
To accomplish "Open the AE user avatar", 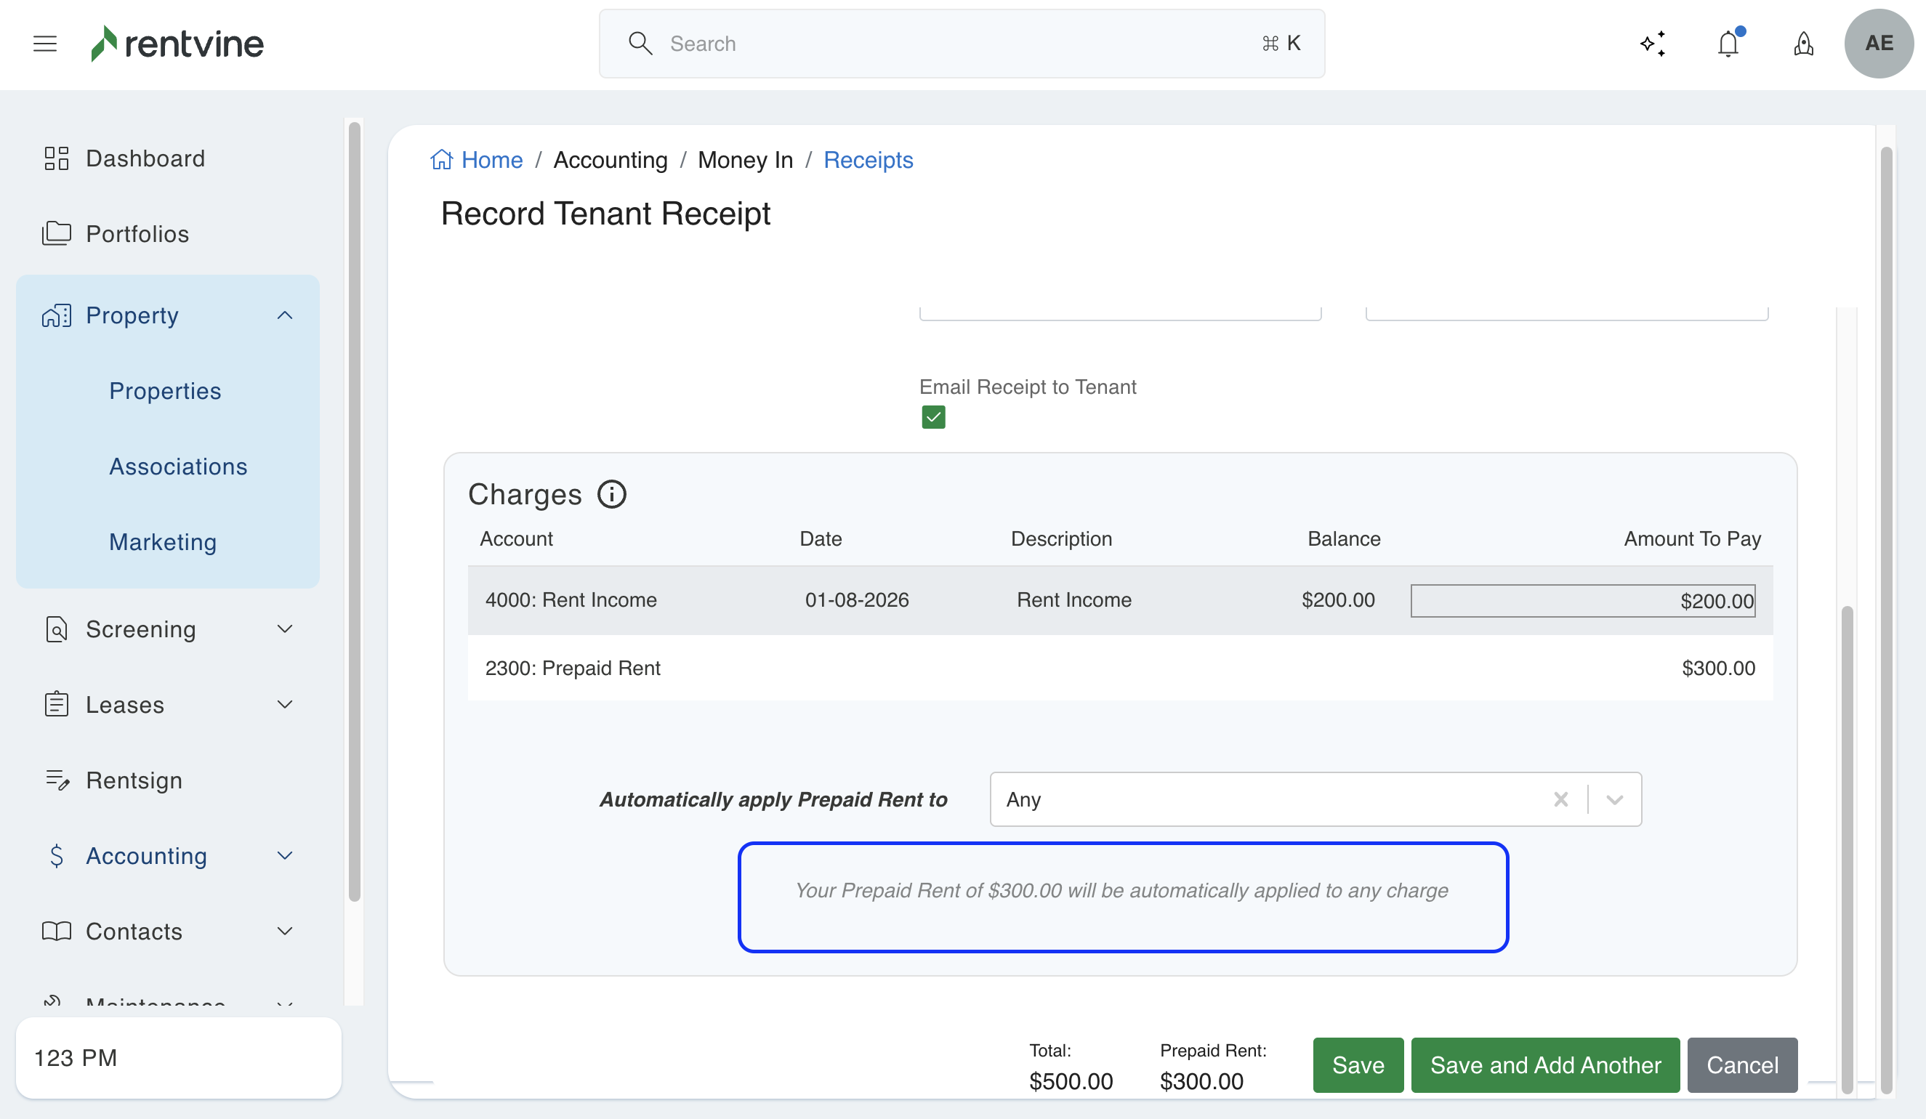I will pyautogui.click(x=1878, y=44).
